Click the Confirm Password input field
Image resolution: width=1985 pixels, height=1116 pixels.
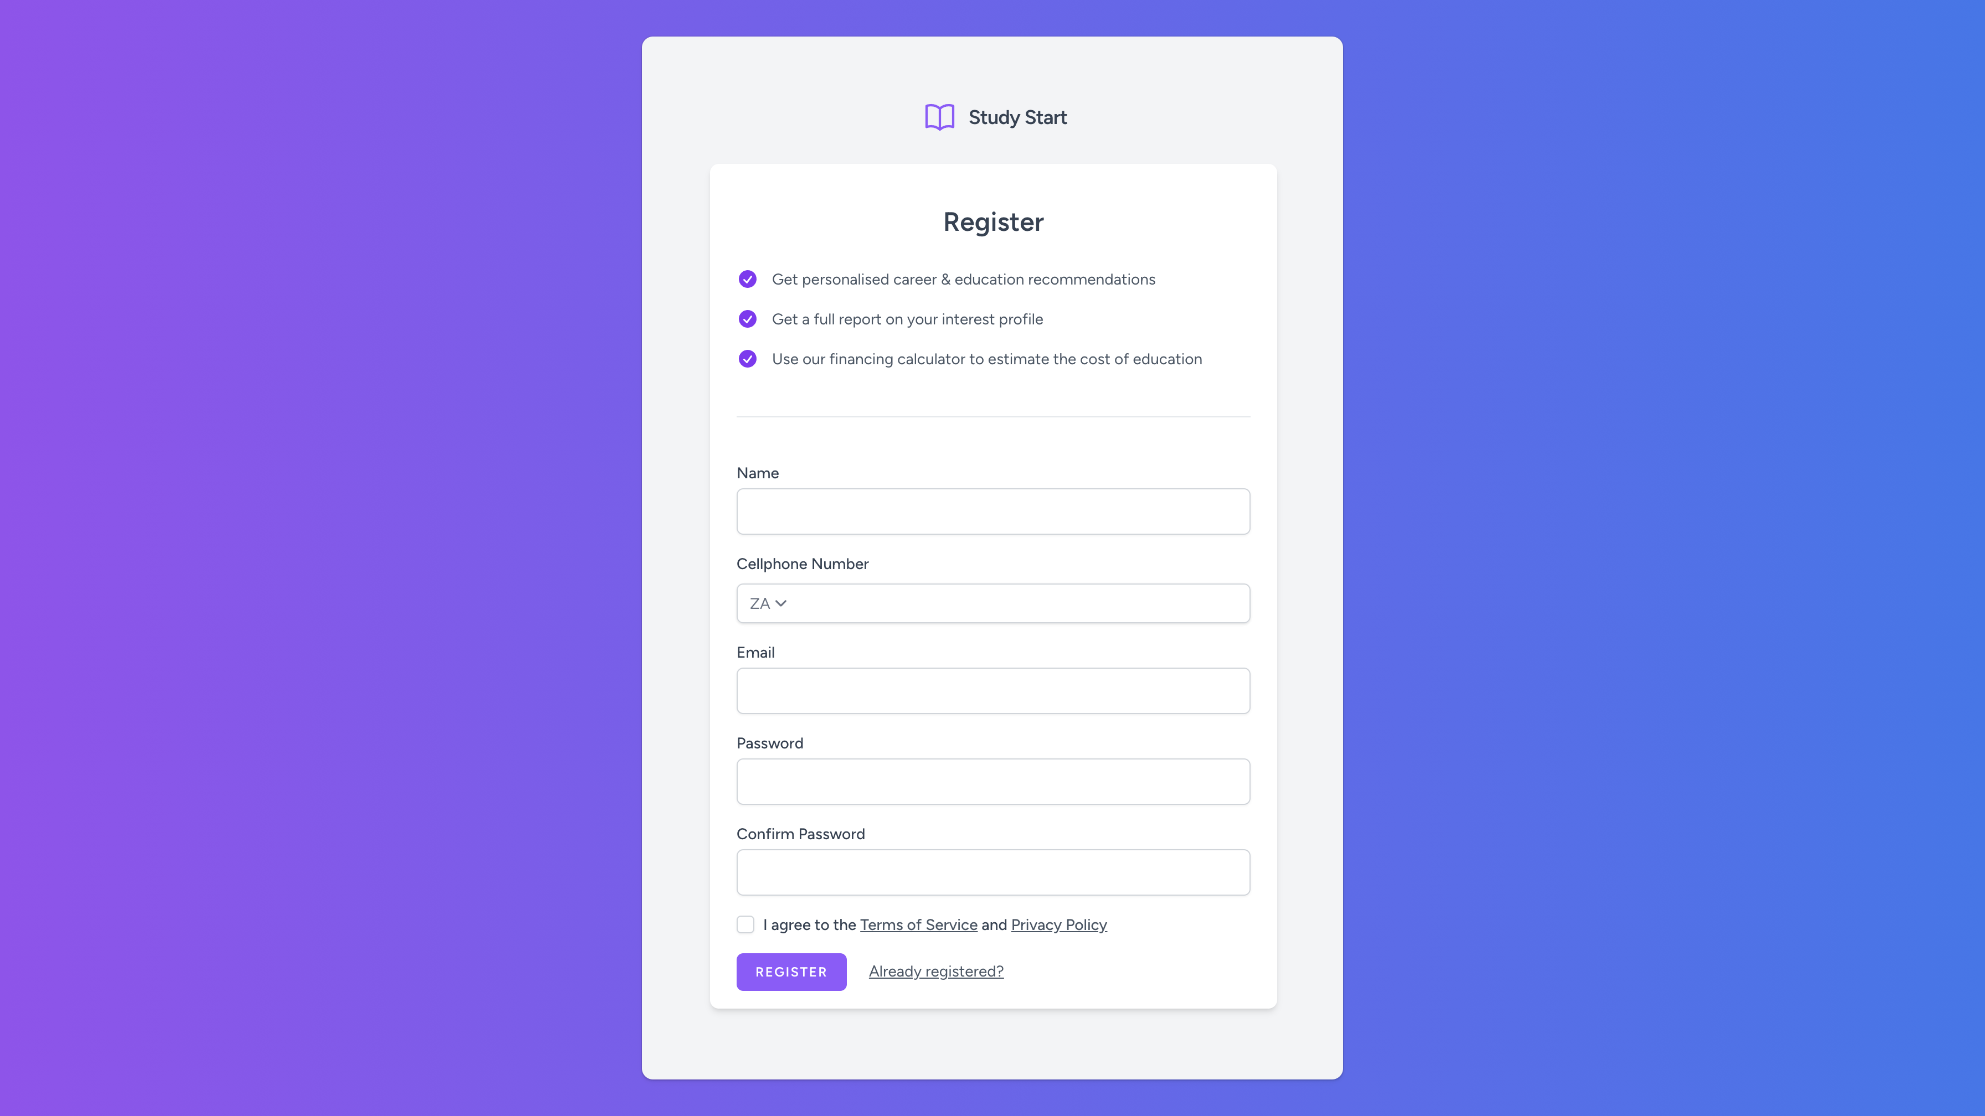(992, 872)
